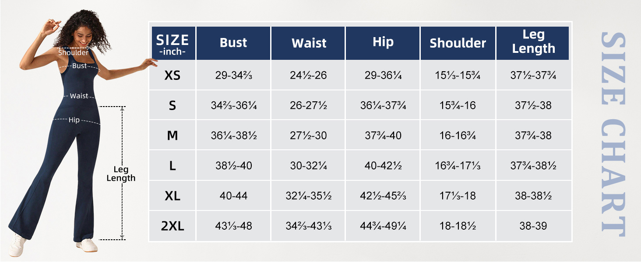This screenshot has height=262, width=641.
Task: Click the L size row label
Action: click(173, 166)
